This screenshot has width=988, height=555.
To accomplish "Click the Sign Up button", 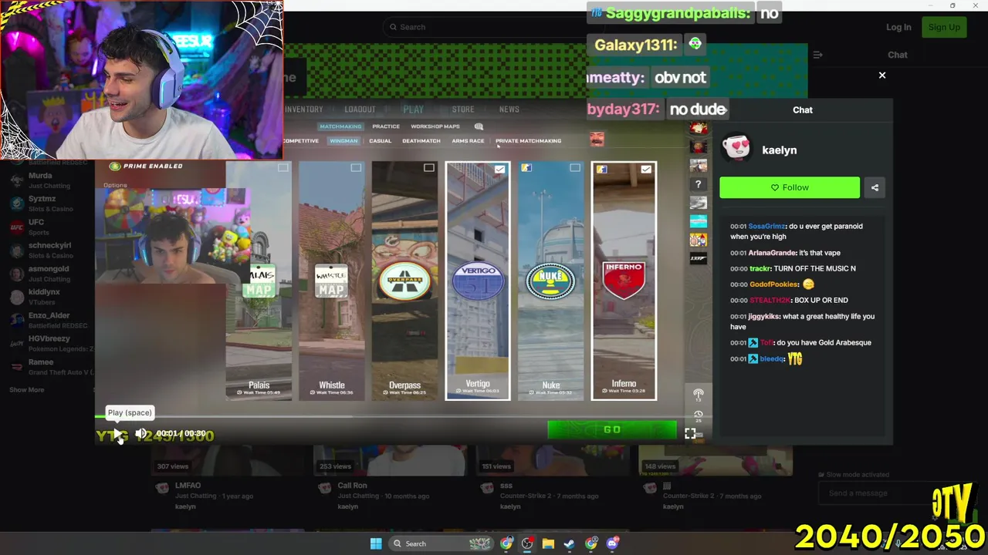I will click(944, 27).
